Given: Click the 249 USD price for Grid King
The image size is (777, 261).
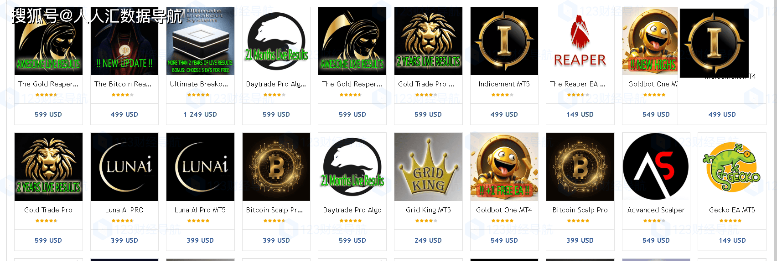Looking at the screenshot, I should coord(428,240).
